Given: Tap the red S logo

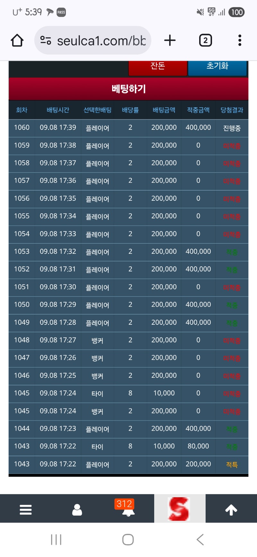Looking at the screenshot, I should coord(180,508).
